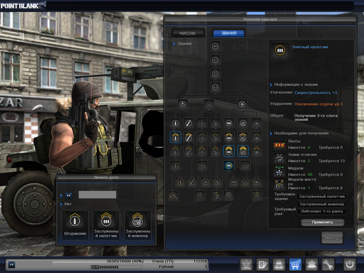Click the Лейтенант 1-го ранга required rank field
The height and width of the screenshot is (273, 364).
click(321, 212)
